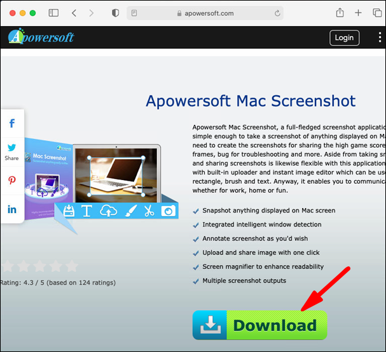Reload the page with refresh icon

[277, 13]
